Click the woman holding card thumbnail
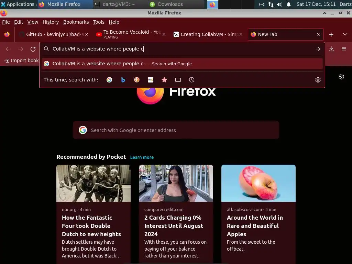 (x=176, y=183)
